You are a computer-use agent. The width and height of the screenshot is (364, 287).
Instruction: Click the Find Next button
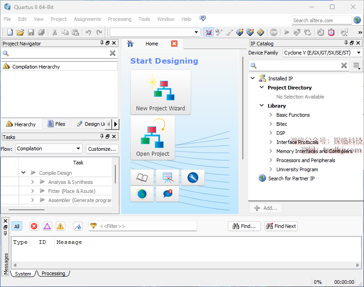coord(281,226)
